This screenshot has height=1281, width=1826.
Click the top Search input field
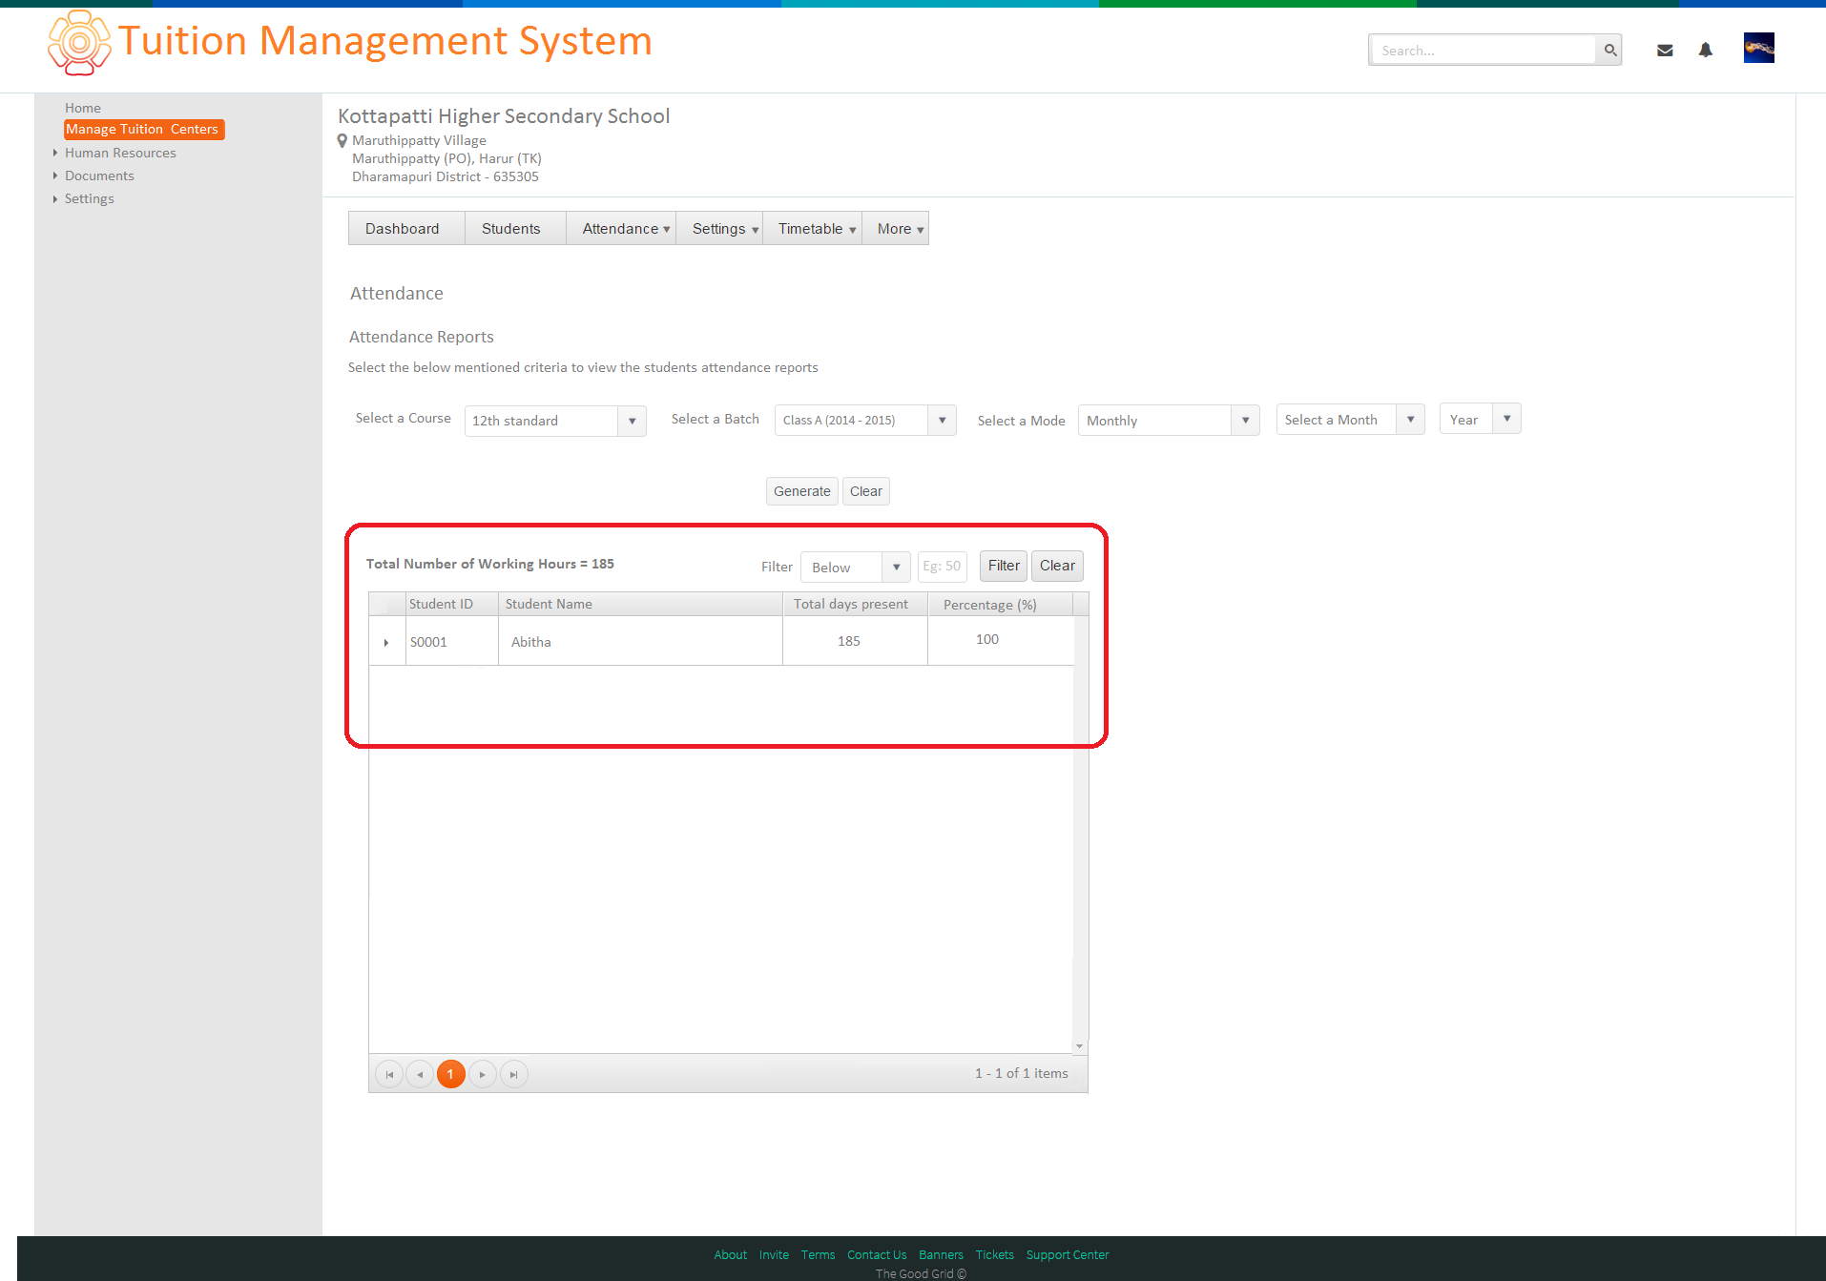pos(1483,51)
